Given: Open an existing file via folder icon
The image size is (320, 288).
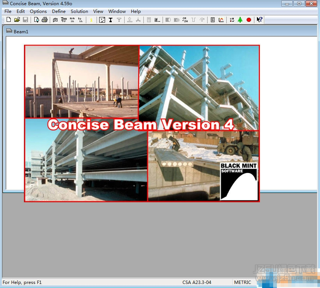Looking at the screenshot, I should click(x=17, y=20).
